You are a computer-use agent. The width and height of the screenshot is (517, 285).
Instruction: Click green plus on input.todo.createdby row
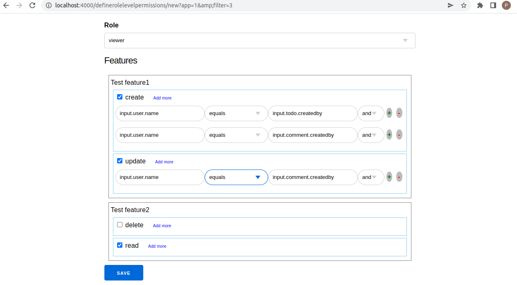389,113
